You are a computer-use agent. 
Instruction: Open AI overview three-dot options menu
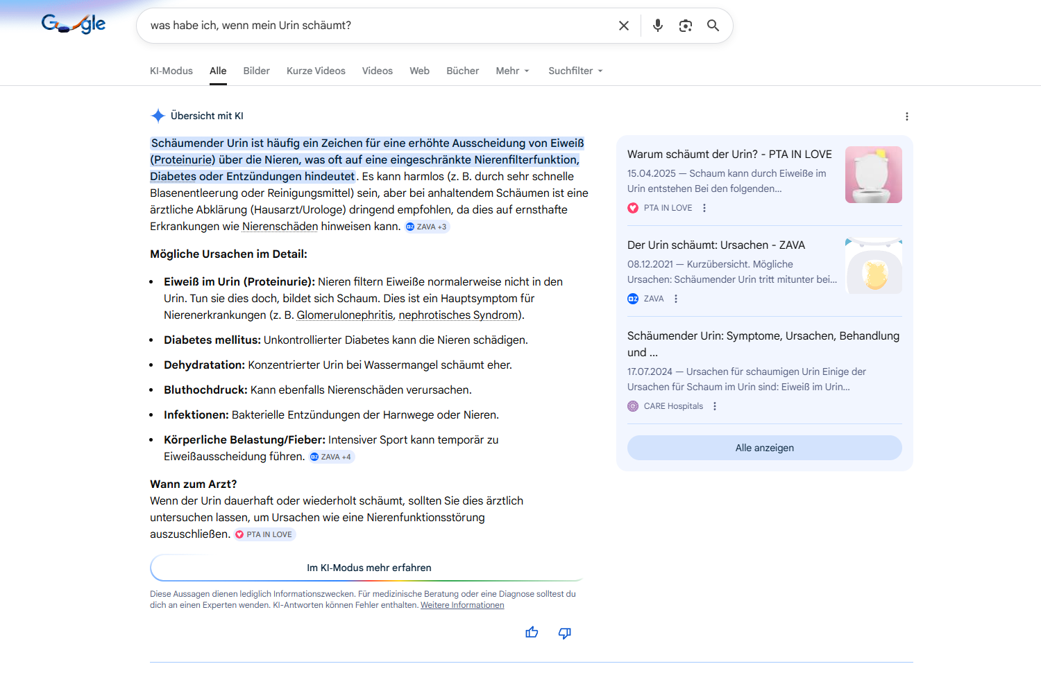[x=906, y=116]
